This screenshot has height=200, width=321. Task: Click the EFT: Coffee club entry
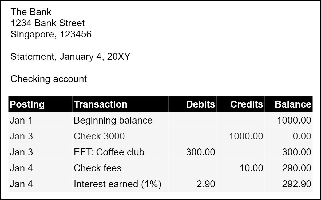click(109, 152)
